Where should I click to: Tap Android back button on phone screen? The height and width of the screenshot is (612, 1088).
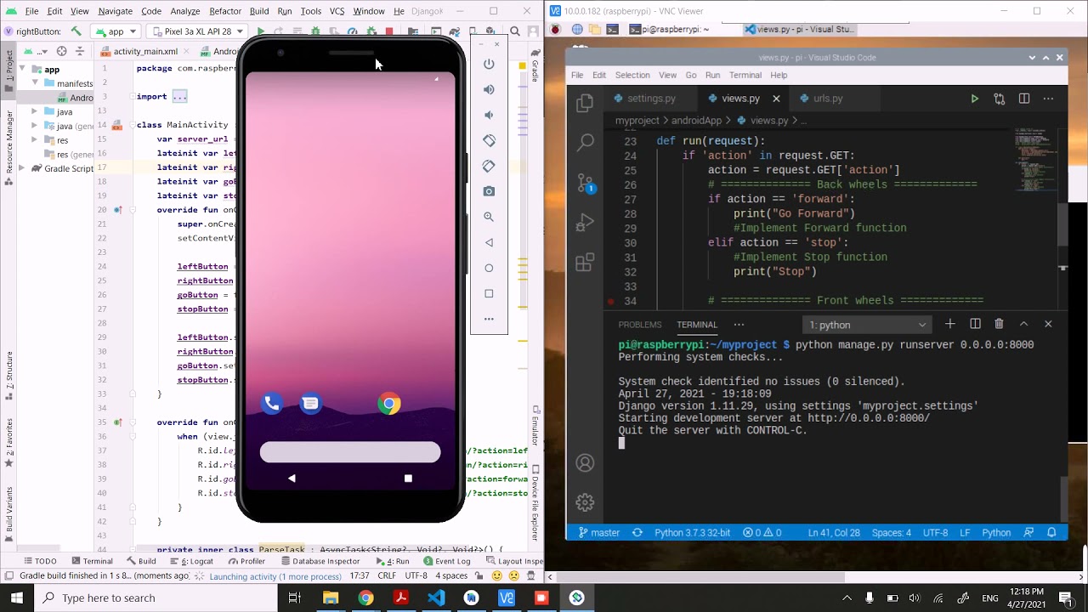coord(292,479)
